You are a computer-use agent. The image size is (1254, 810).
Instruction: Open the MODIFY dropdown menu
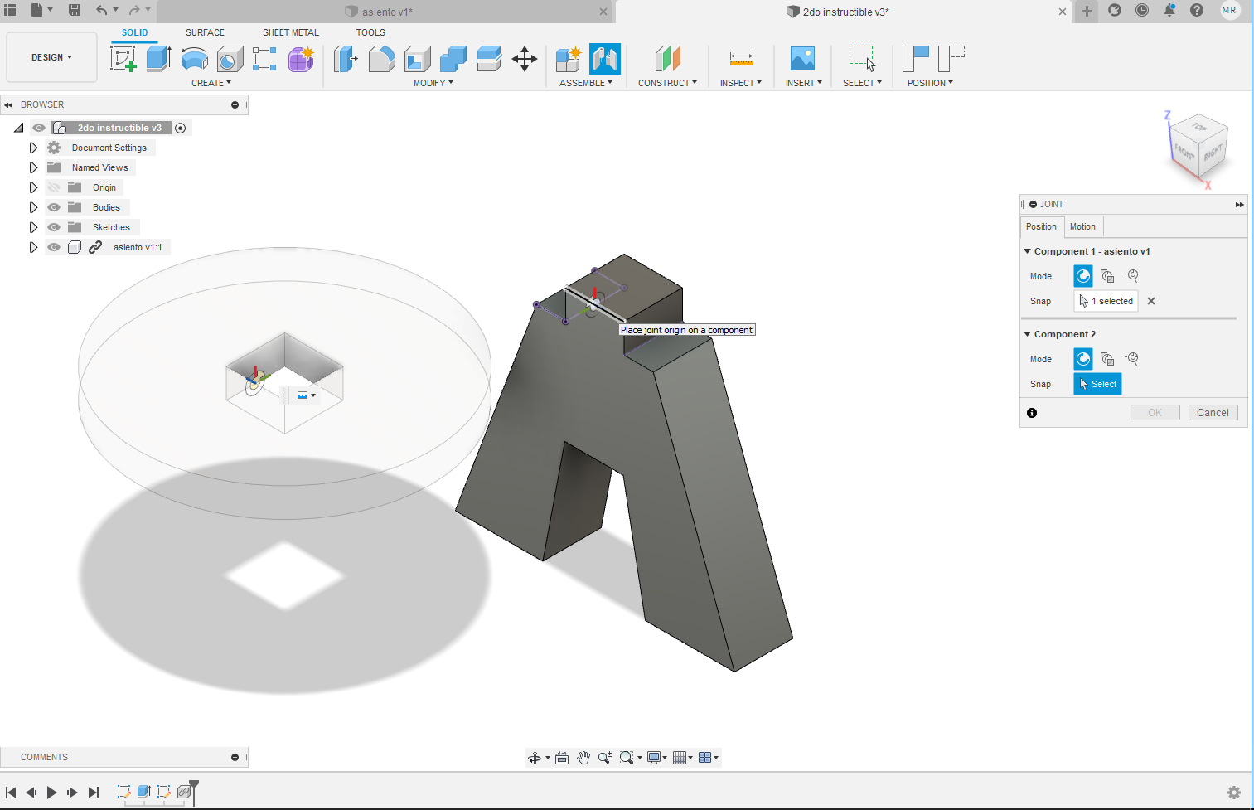(x=433, y=83)
